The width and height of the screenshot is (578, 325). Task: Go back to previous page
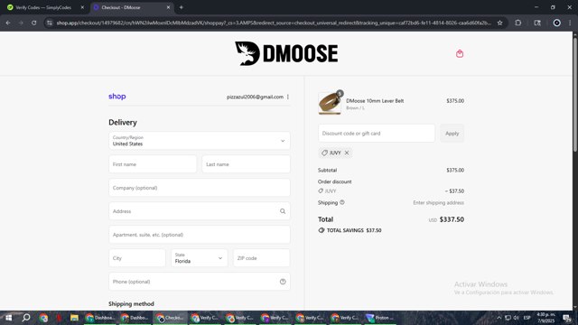(8, 23)
